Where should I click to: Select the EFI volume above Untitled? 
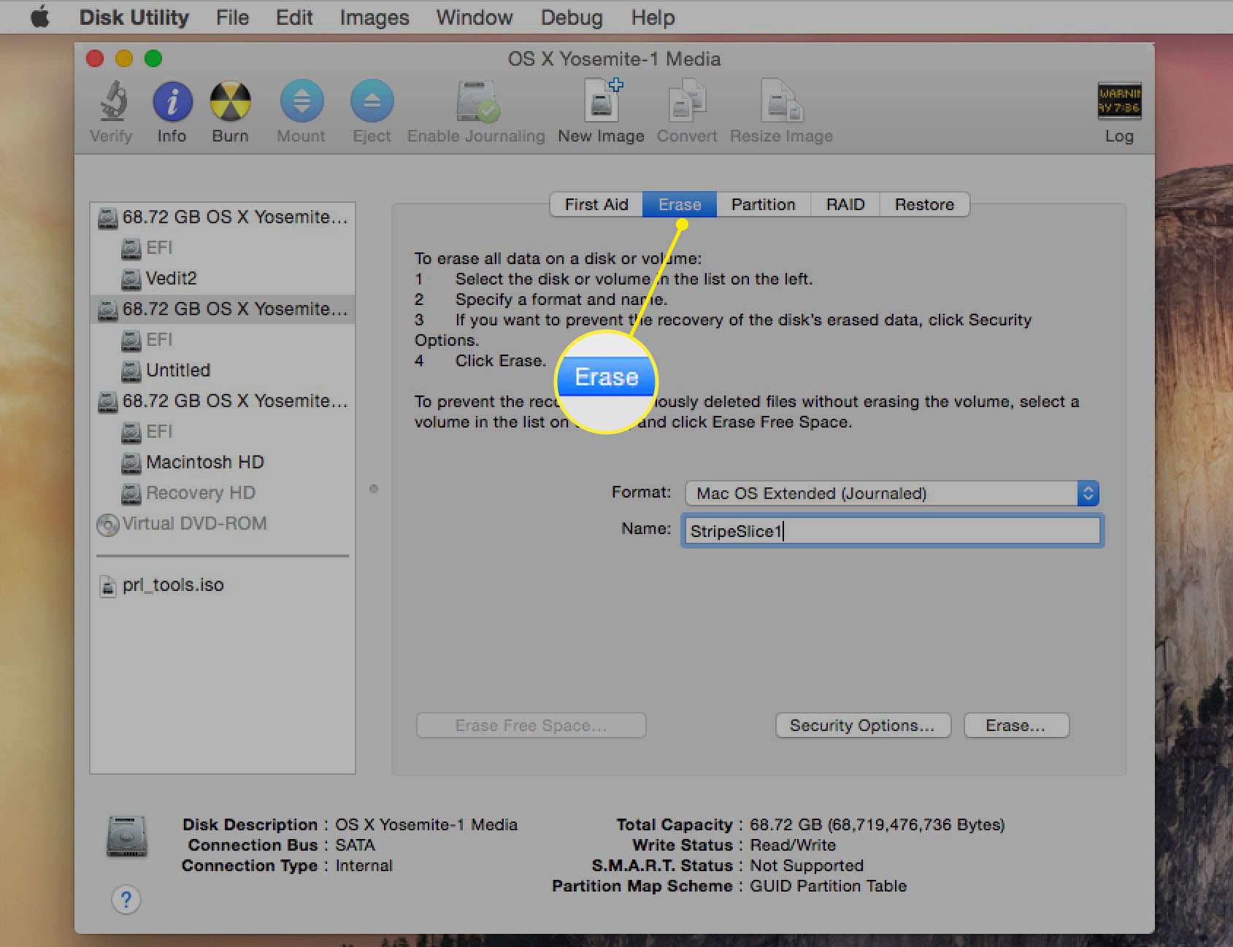223,340
